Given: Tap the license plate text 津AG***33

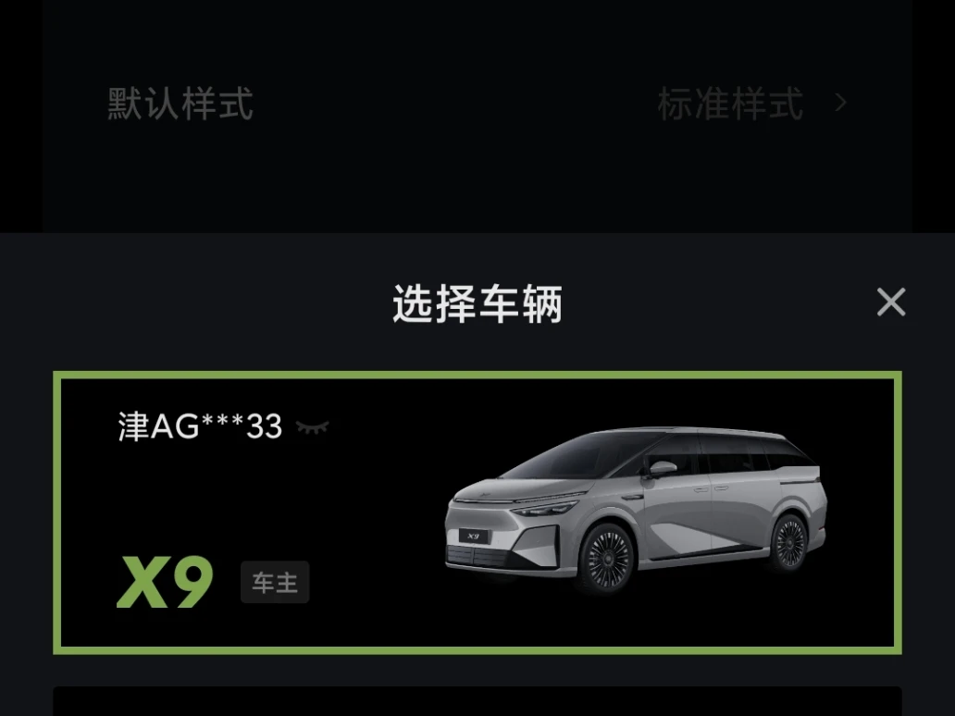Looking at the screenshot, I should (201, 426).
